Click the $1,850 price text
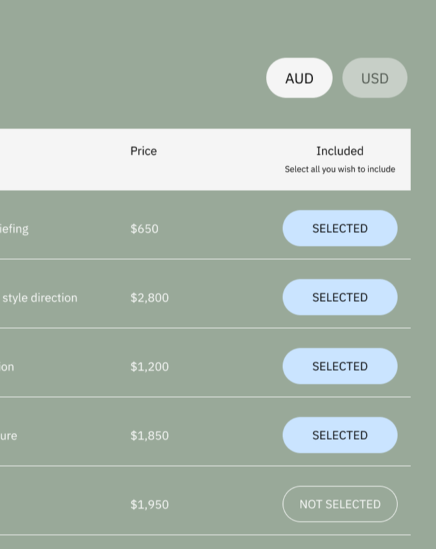436x549 pixels. [x=149, y=435]
